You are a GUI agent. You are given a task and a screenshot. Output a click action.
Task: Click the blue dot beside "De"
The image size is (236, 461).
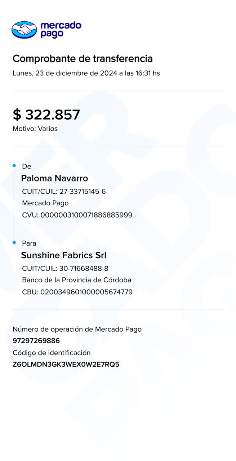click(x=14, y=166)
